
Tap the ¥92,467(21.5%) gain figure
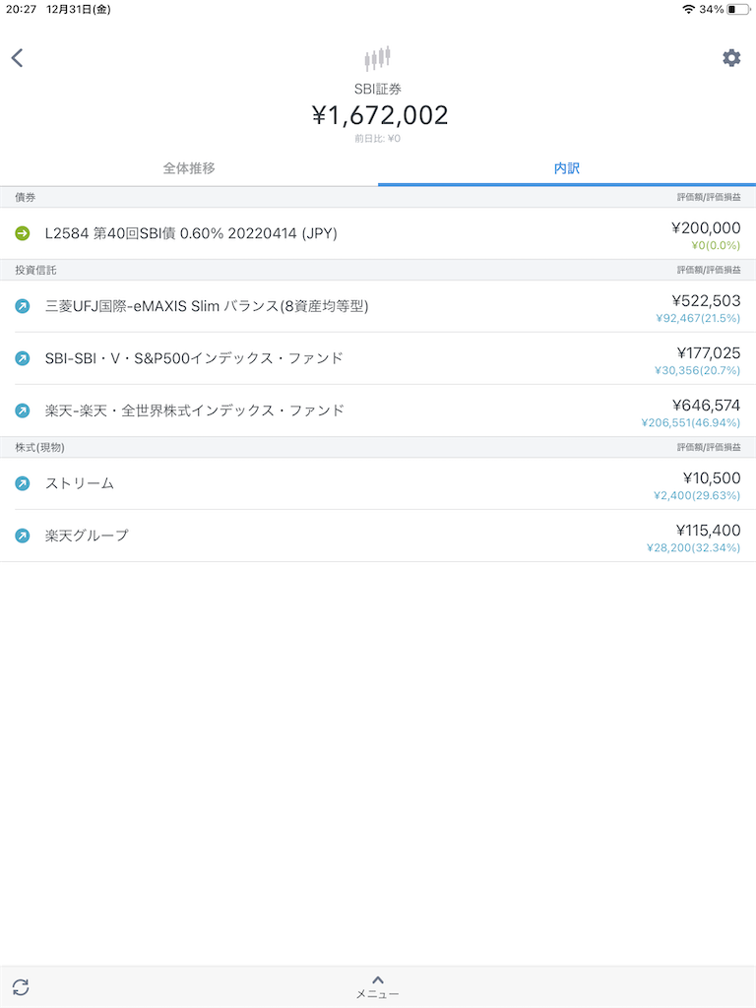pos(698,318)
